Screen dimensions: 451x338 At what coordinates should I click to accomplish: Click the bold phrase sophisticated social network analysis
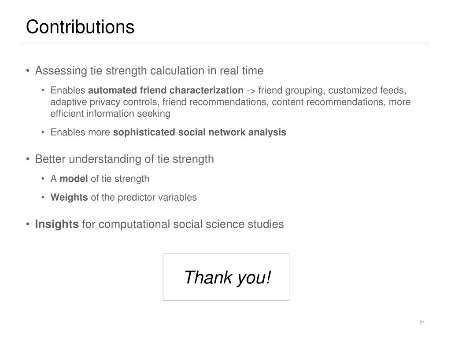[x=200, y=132]
